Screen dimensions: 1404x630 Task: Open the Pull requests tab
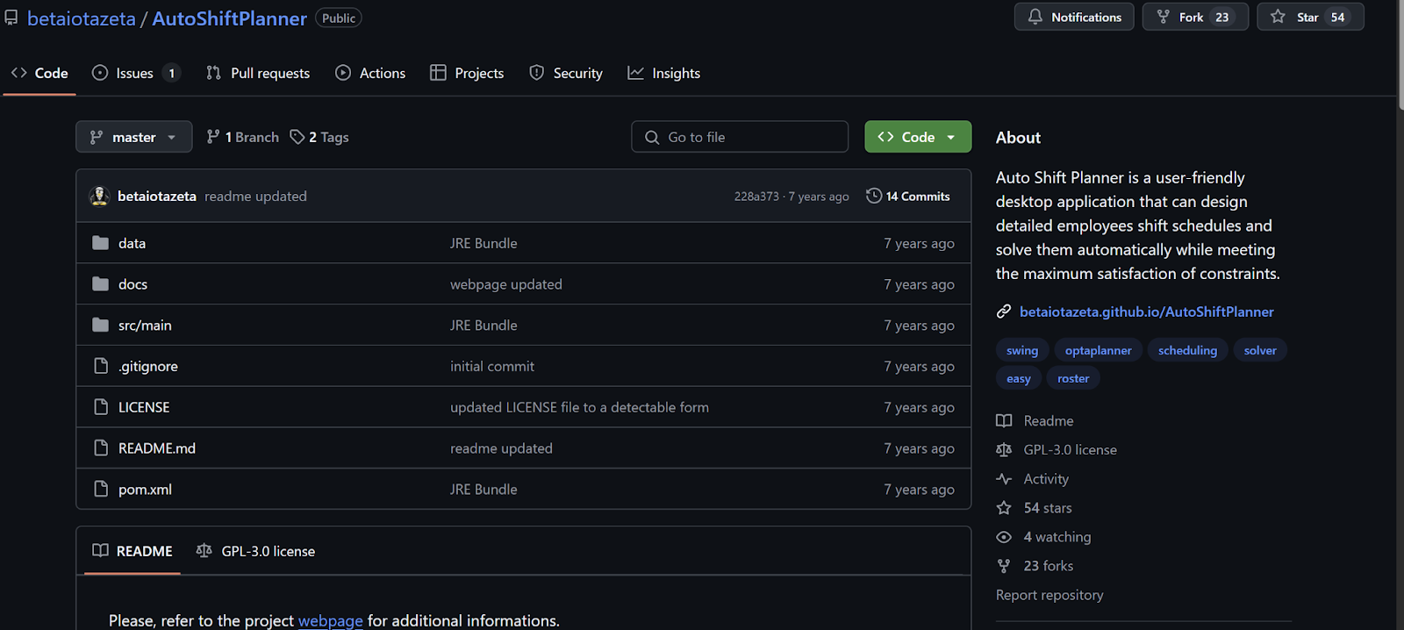pyautogui.click(x=258, y=73)
